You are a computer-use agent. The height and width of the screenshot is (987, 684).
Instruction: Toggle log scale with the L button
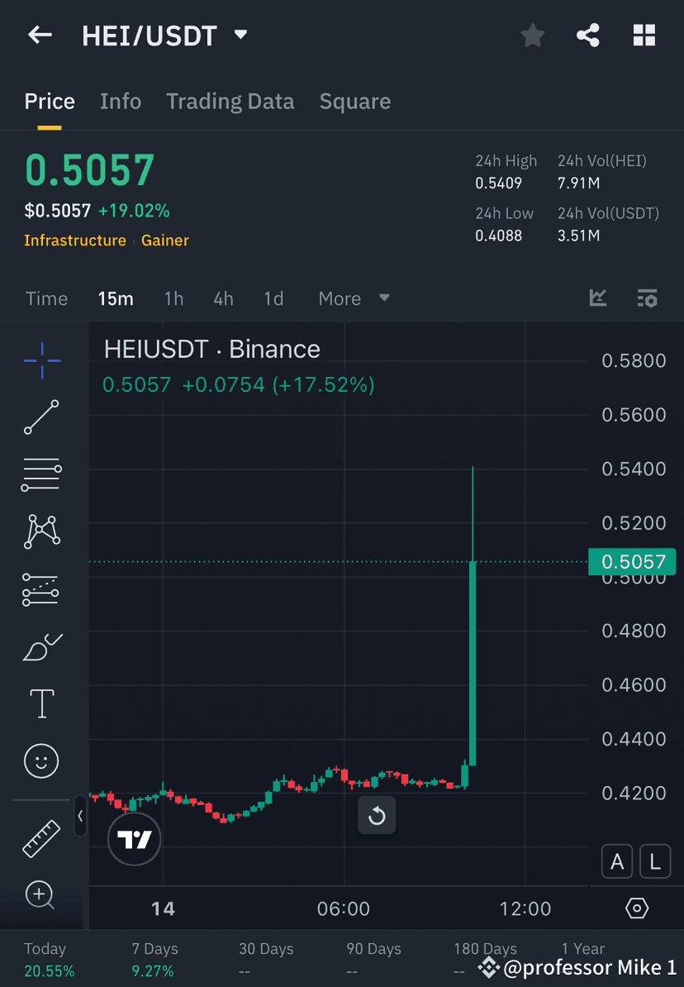(655, 861)
